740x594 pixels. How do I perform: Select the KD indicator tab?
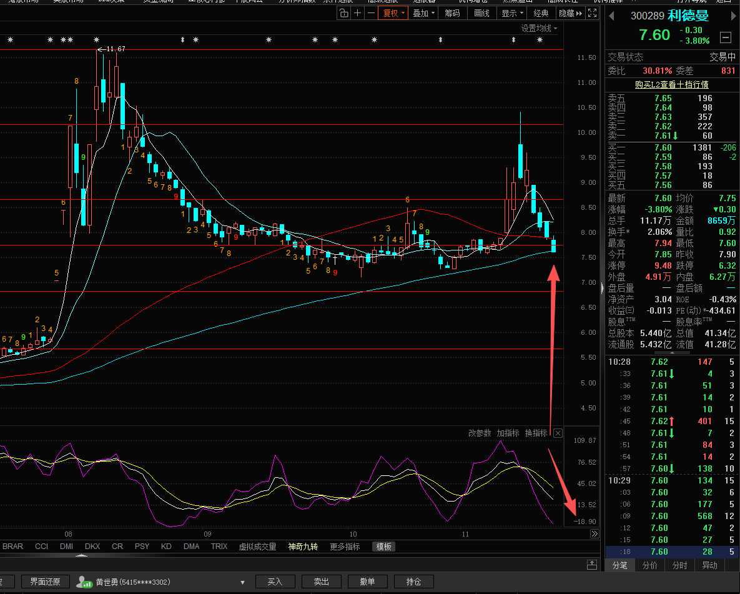(x=166, y=547)
